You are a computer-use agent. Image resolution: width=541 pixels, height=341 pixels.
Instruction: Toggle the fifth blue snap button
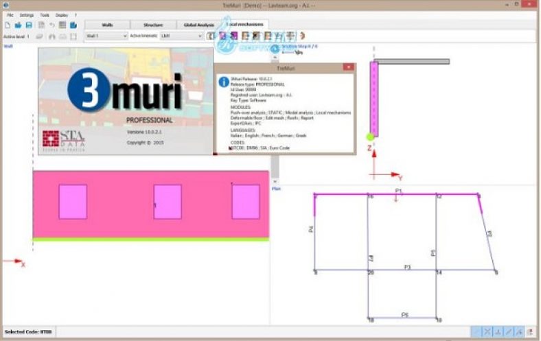519,332
